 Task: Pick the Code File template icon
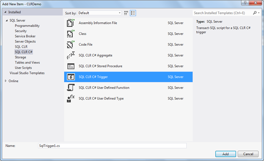click(x=71, y=44)
